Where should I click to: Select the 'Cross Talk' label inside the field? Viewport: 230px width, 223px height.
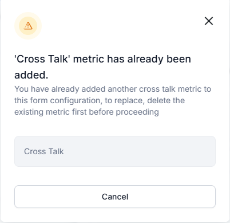click(x=44, y=151)
